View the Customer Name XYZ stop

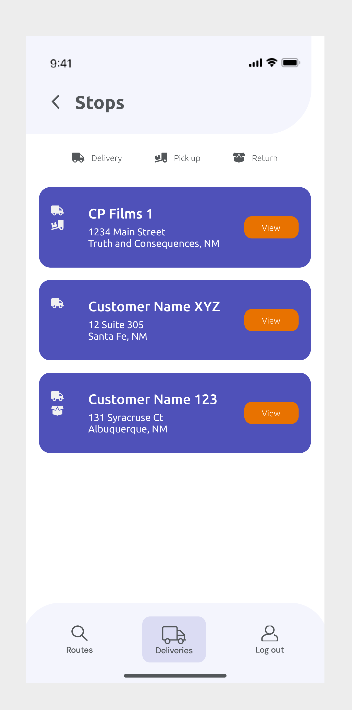click(x=271, y=320)
